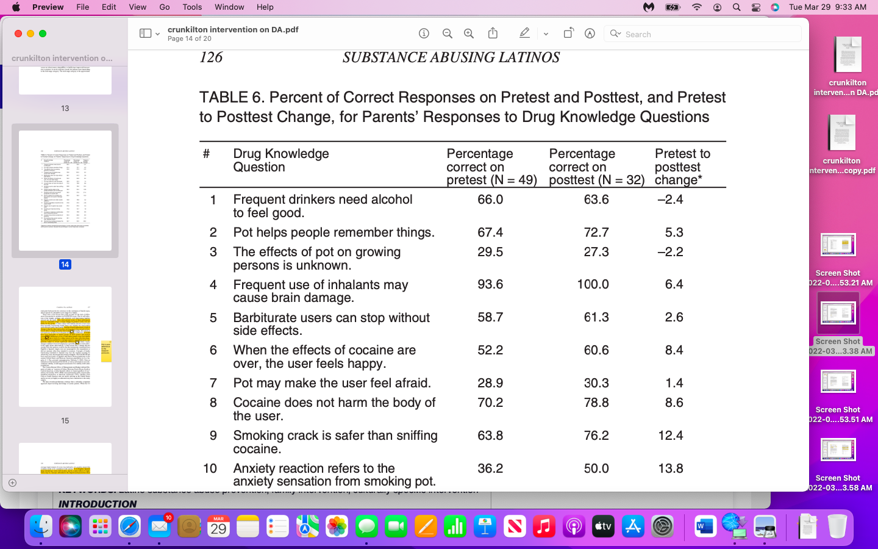This screenshot has height=549, width=878.
Task: Check the battery charge indicator
Action: [673, 7]
